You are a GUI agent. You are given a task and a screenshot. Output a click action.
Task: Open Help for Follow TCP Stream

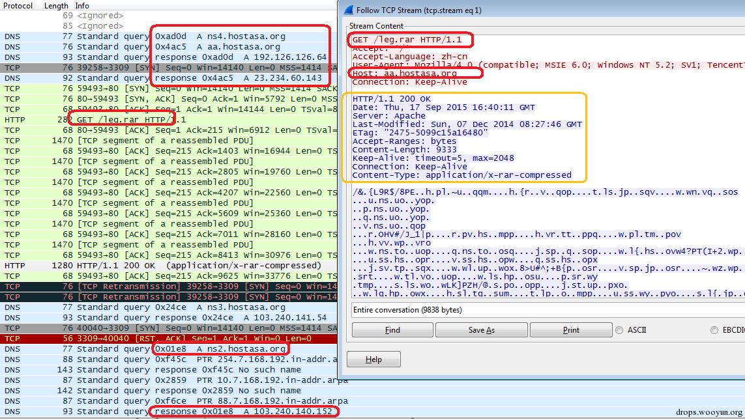pos(373,359)
